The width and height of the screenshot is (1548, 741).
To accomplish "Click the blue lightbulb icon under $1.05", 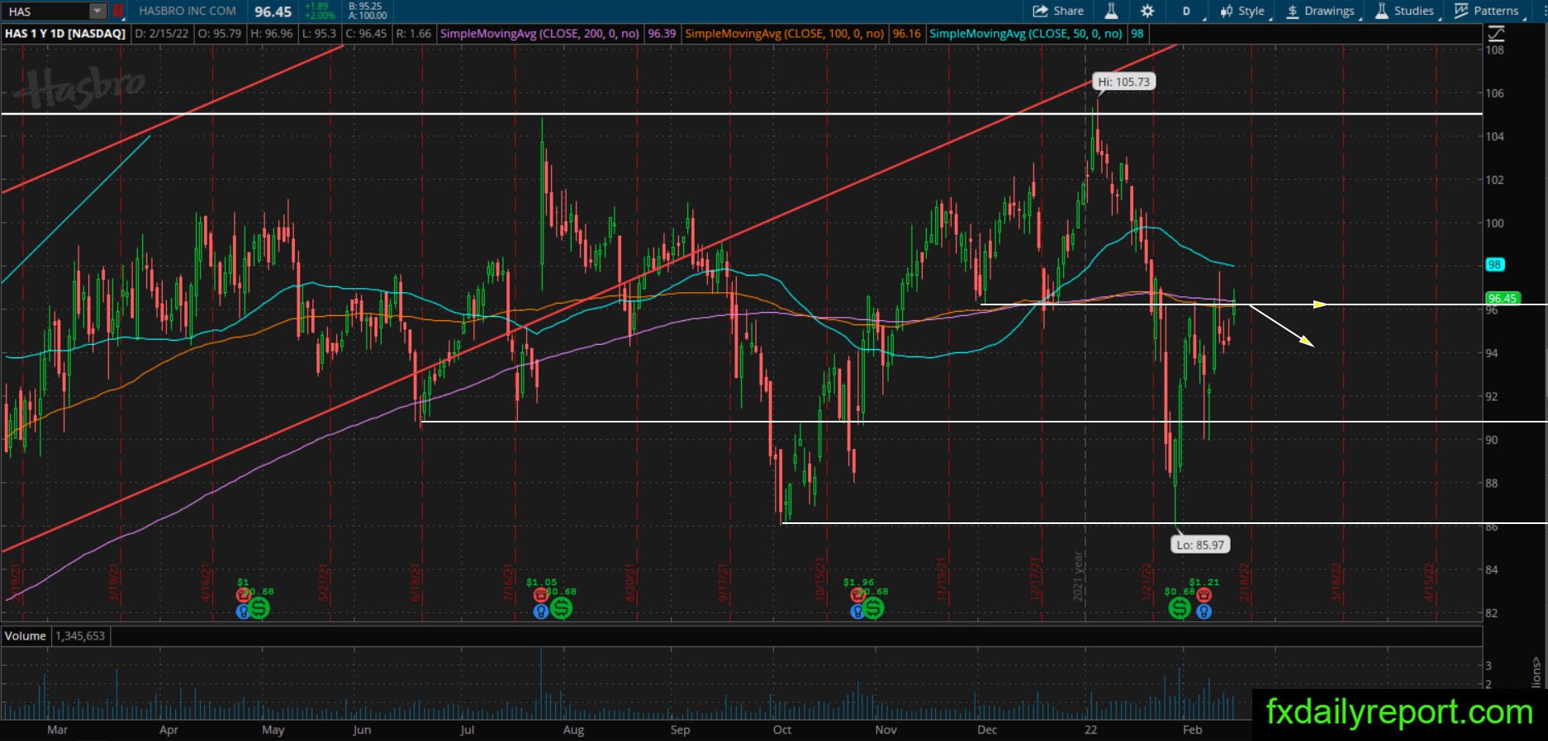I will 540,611.
